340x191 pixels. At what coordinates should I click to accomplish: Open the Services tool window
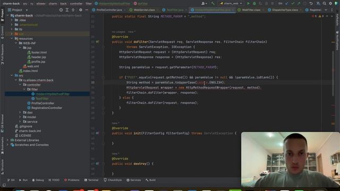coord(133,180)
